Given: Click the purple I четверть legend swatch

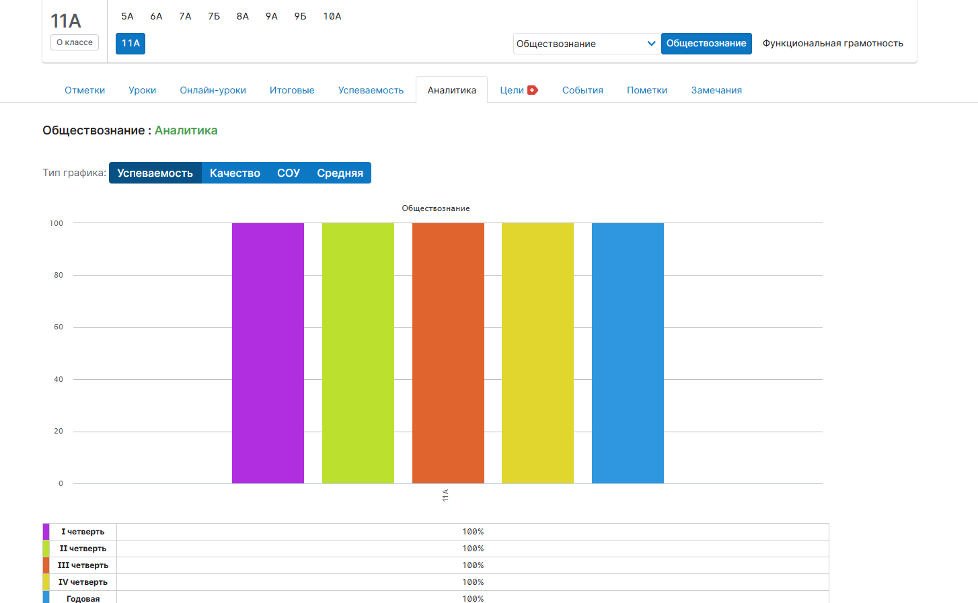Looking at the screenshot, I should tap(46, 532).
